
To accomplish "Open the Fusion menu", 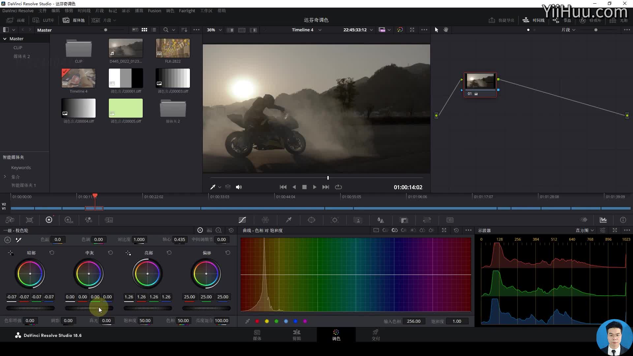I will pos(154,11).
